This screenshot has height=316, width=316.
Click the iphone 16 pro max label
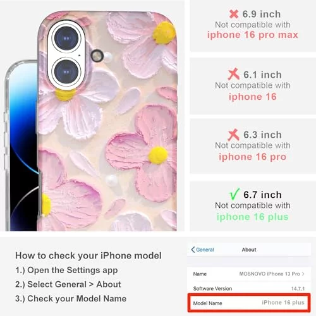click(x=253, y=35)
